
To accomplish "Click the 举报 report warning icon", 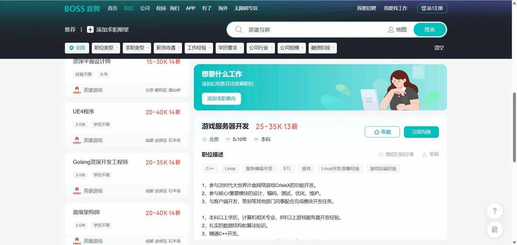I will pos(425,154).
